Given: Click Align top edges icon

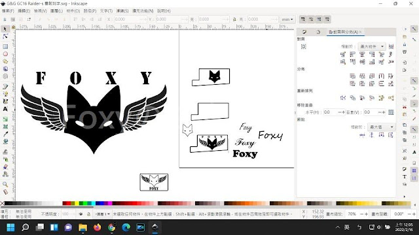Looking at the screenshot, I should pos(352,62).
